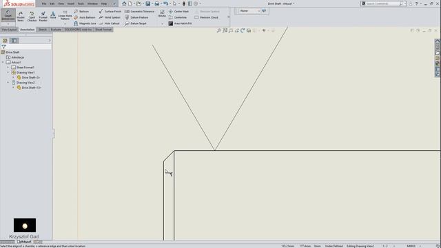Insert a Note annotation
The image size is (441, 248).
pyautogui.click(x=53, y=15)
